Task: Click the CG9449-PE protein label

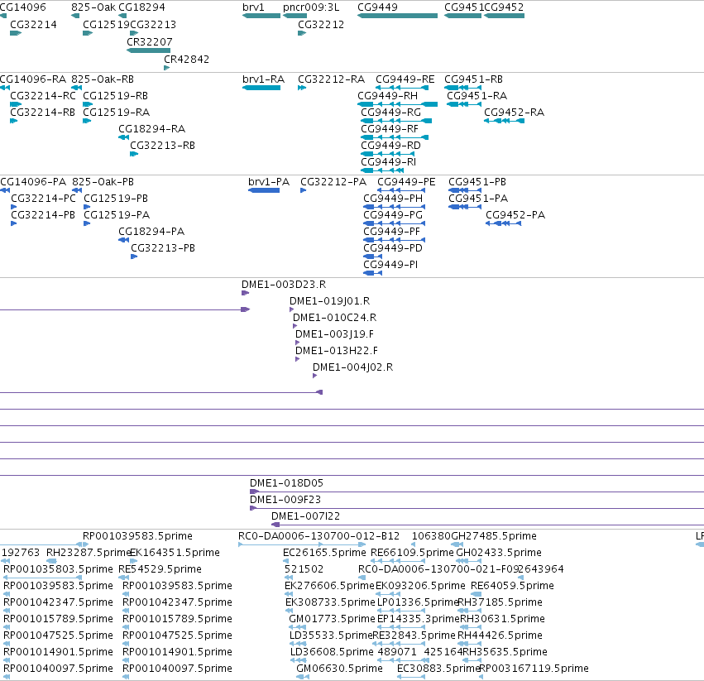Action: pyautogui.click(x=406, y=182)
